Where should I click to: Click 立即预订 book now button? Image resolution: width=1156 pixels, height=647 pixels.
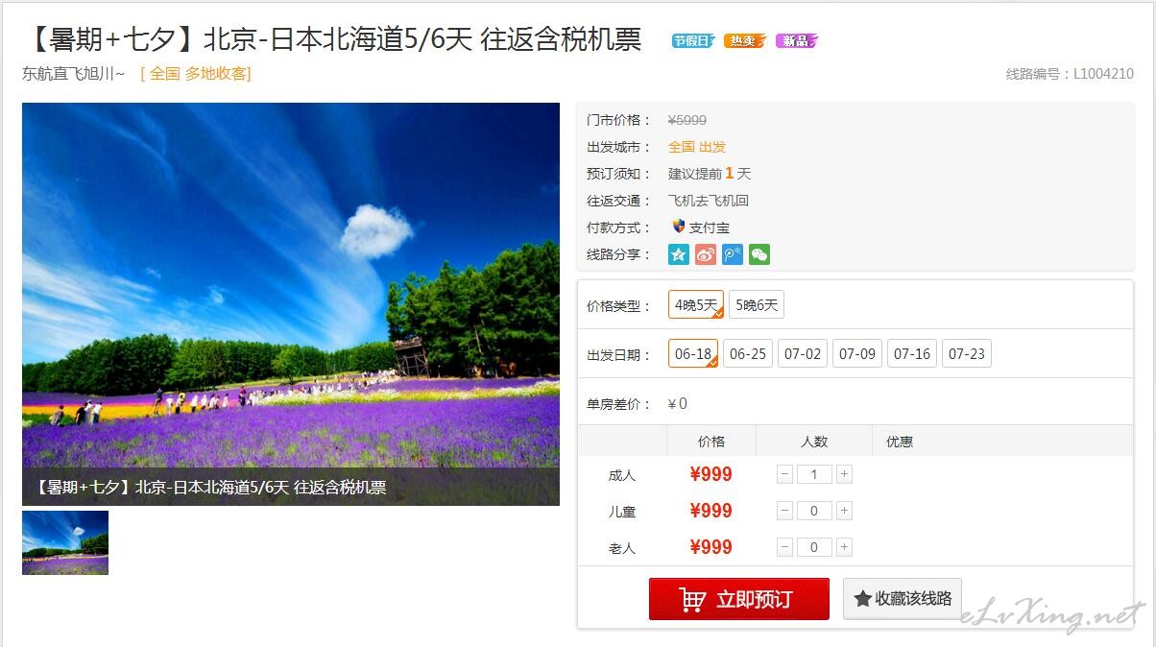(739, 599)
